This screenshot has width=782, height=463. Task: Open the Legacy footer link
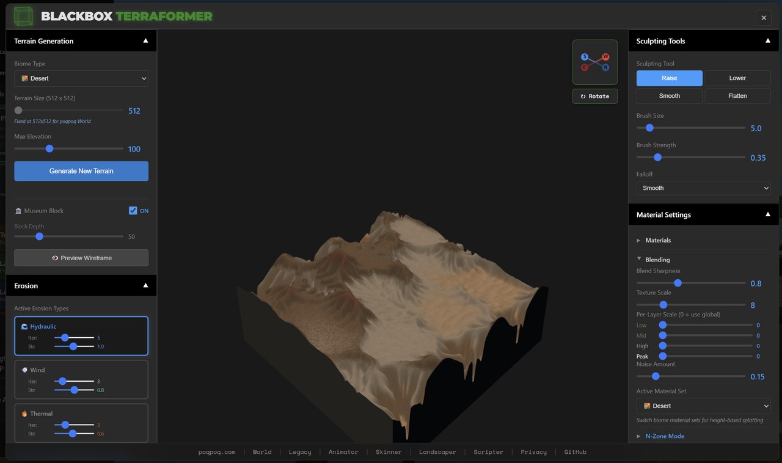point(300,452)
